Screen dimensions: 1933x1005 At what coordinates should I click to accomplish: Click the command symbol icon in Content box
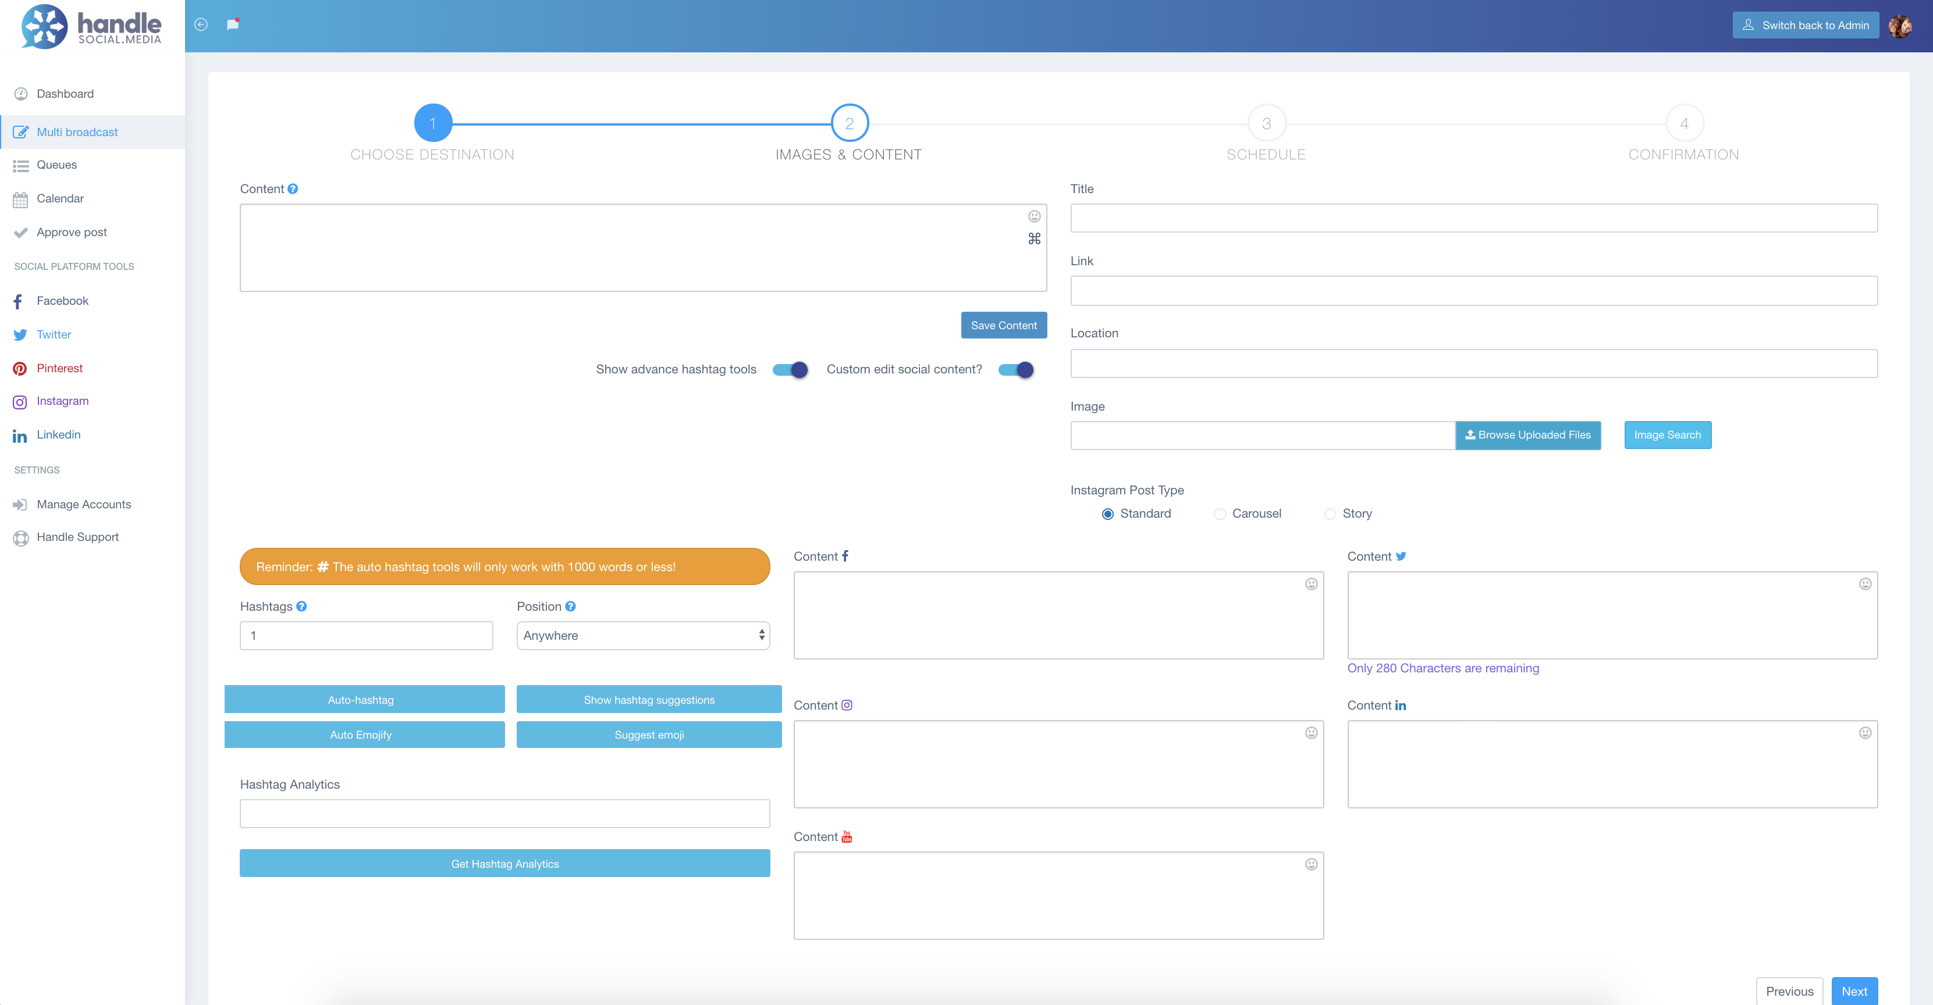pos(1034,239)
